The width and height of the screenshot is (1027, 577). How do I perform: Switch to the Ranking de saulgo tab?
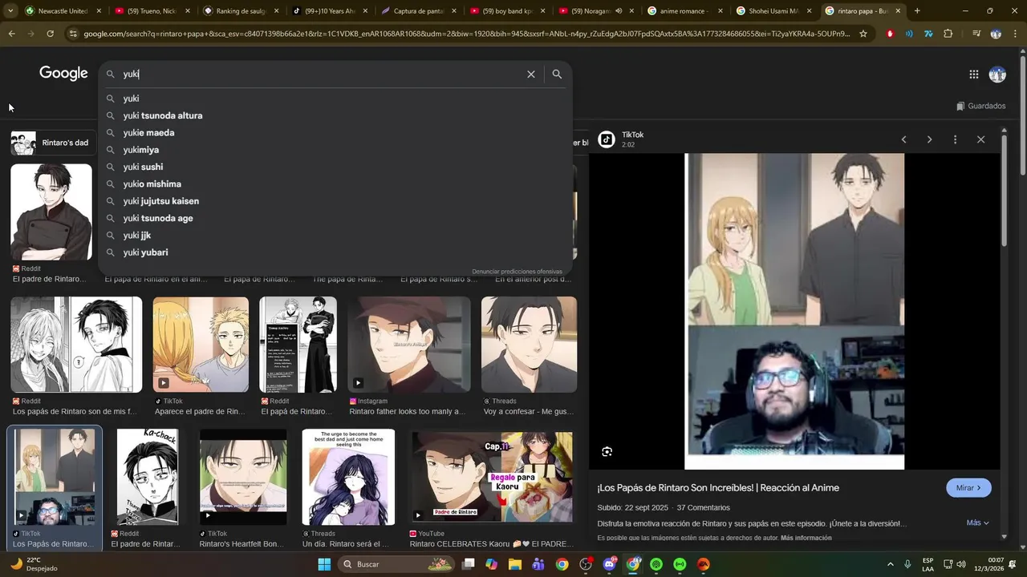pyautogui.click(x=241, y=11)
